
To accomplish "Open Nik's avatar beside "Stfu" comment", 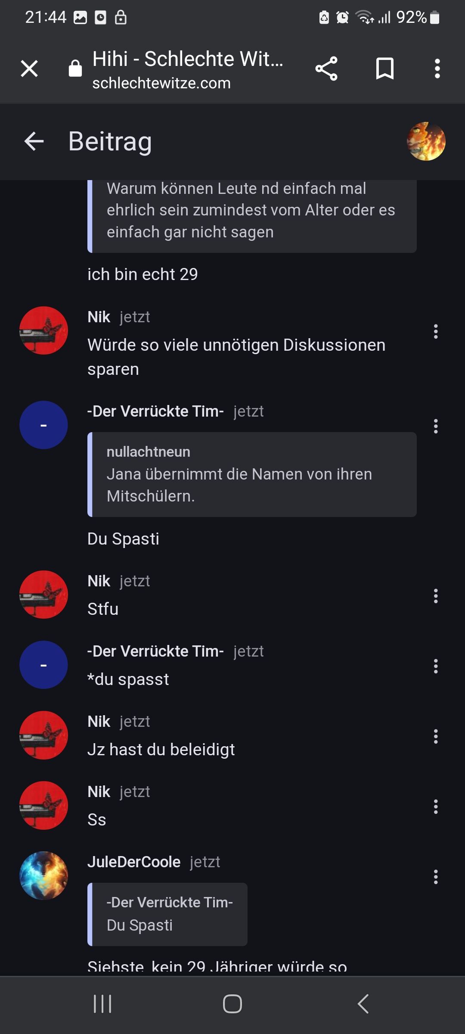I will [x=43, y=595].
